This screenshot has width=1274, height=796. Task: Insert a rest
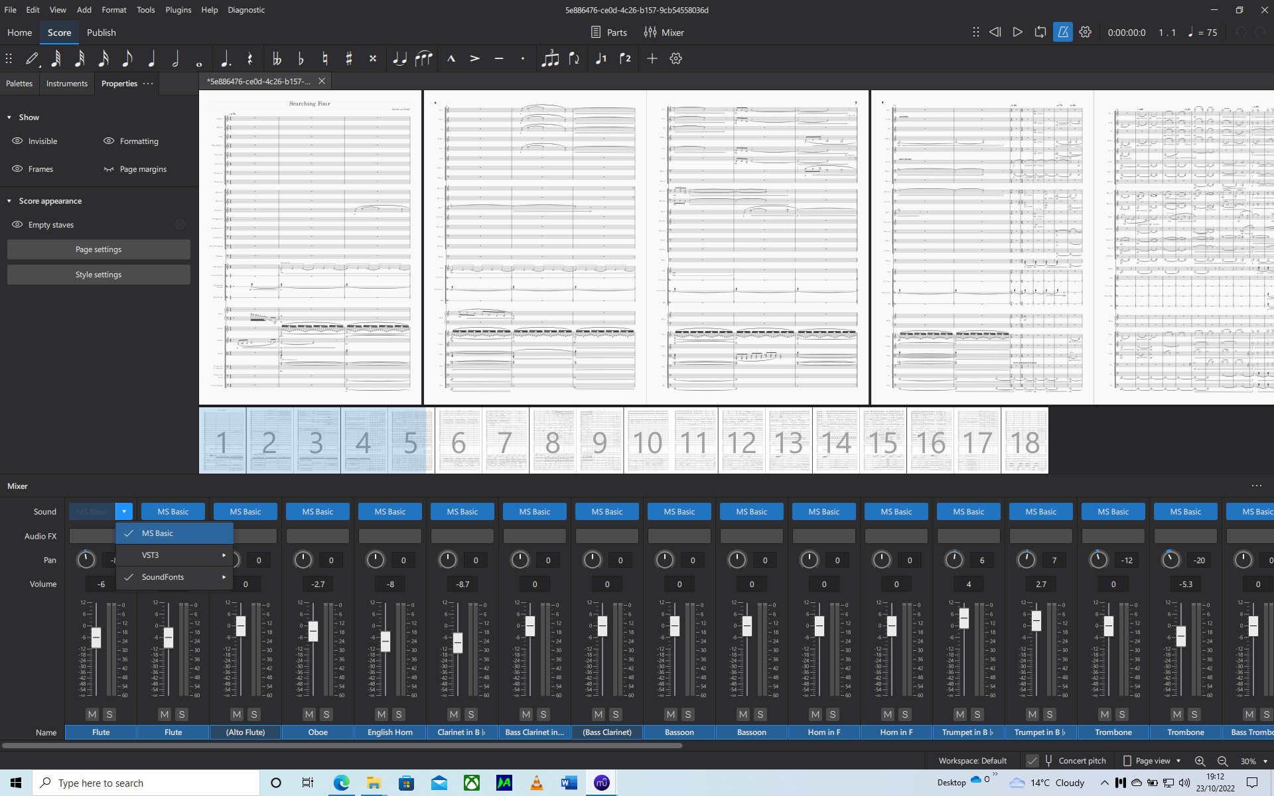249,58
